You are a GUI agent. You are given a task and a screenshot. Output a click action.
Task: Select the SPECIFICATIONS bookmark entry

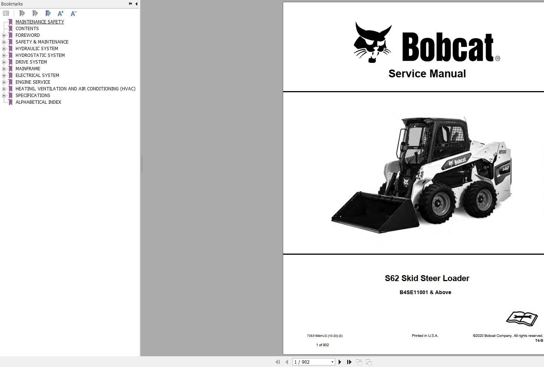point(33,95)
